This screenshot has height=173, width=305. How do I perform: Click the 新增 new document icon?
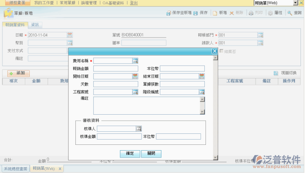215,13
